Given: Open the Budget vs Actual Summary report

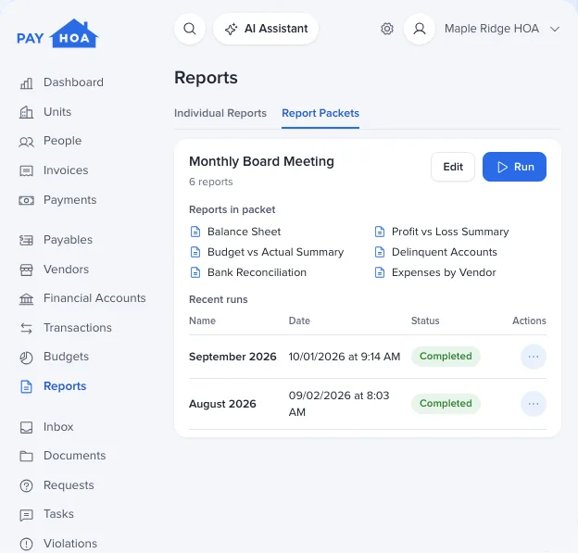Looking at the screenshot, I should click(x=276, y=252).
